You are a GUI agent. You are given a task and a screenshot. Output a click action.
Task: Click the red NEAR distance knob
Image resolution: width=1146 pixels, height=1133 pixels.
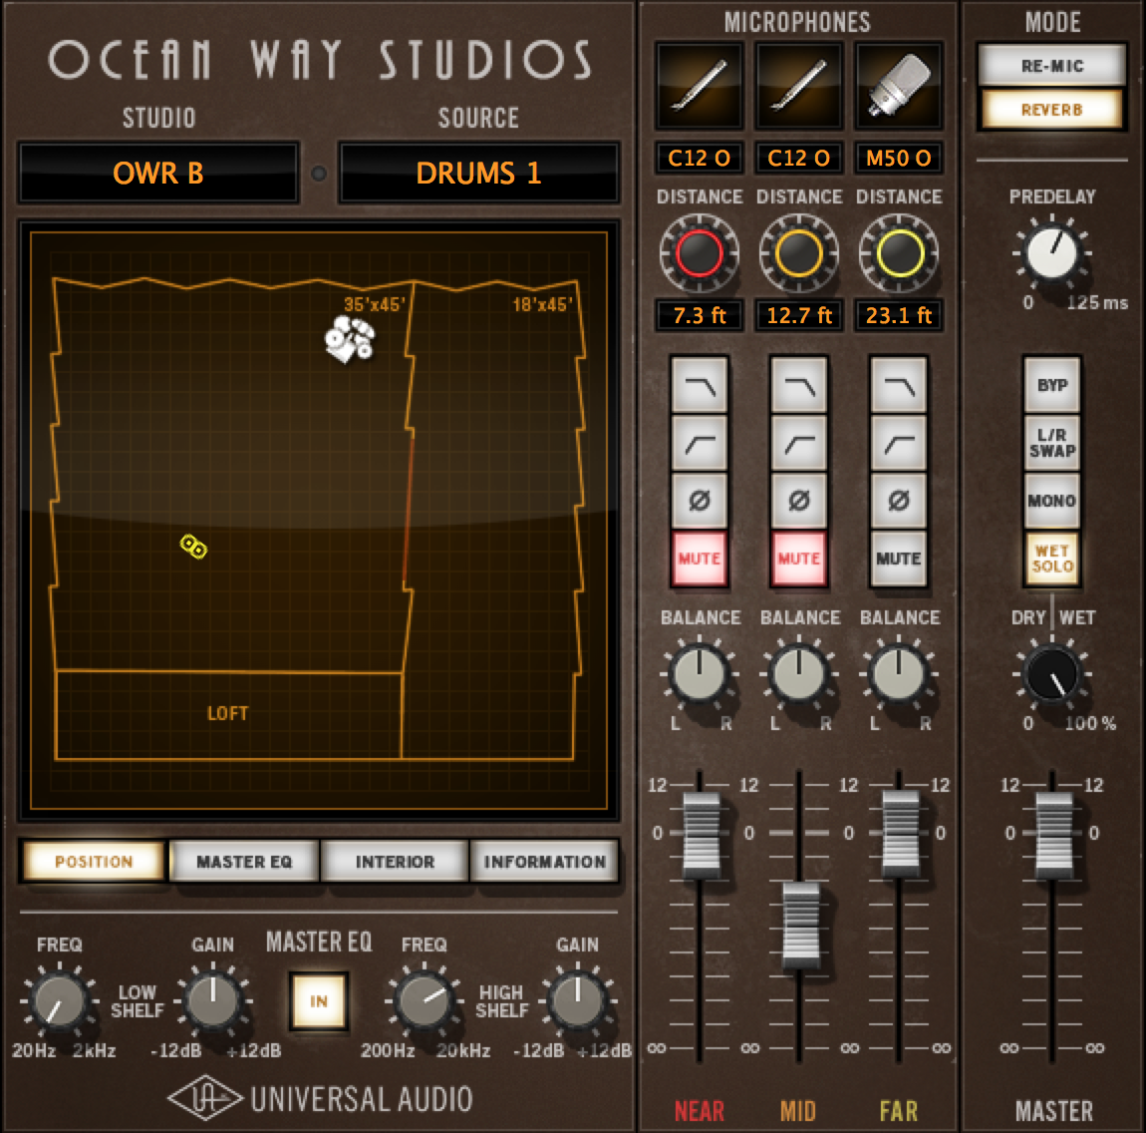tap(700, 253)
